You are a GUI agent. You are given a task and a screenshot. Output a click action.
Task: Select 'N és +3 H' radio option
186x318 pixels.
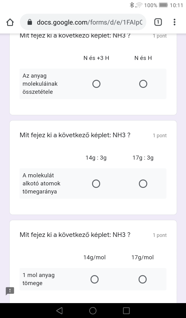point(96,84)
